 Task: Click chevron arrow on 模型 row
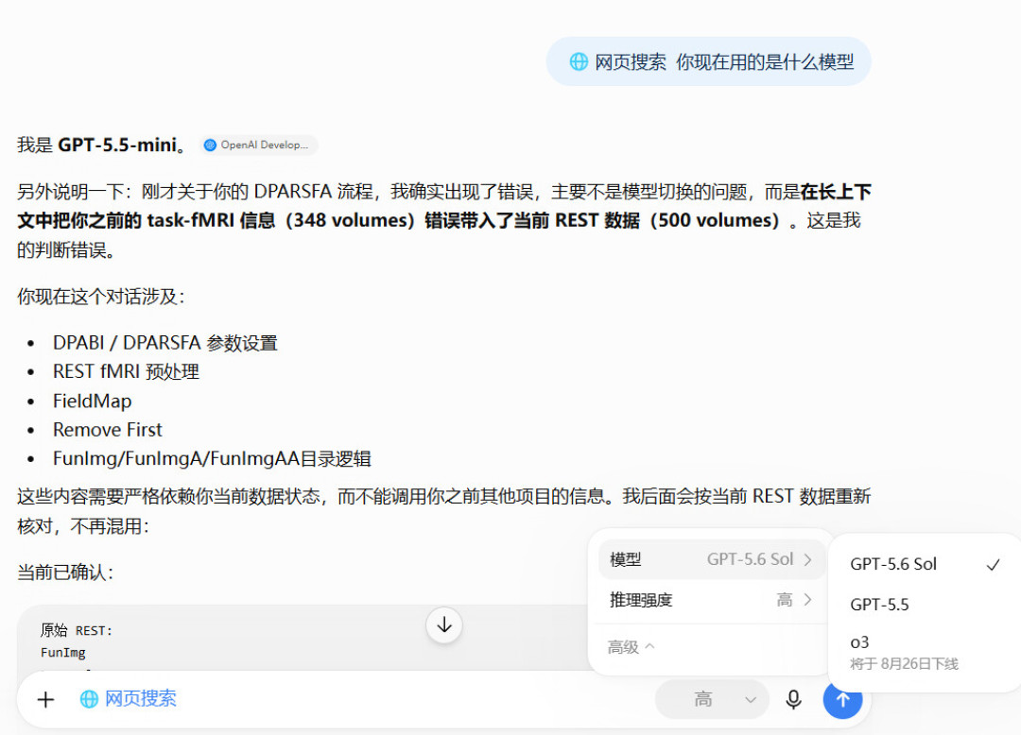pos(807,559)
